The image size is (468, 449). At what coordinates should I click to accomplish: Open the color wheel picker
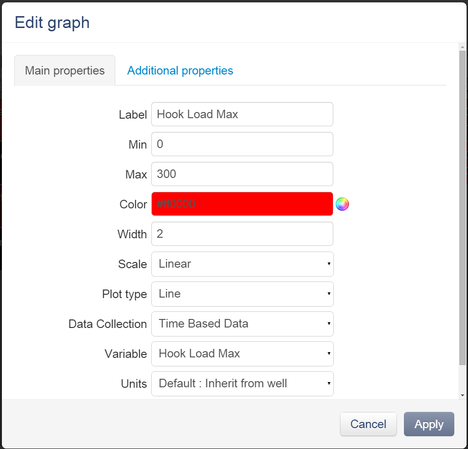tap(342, 204)
